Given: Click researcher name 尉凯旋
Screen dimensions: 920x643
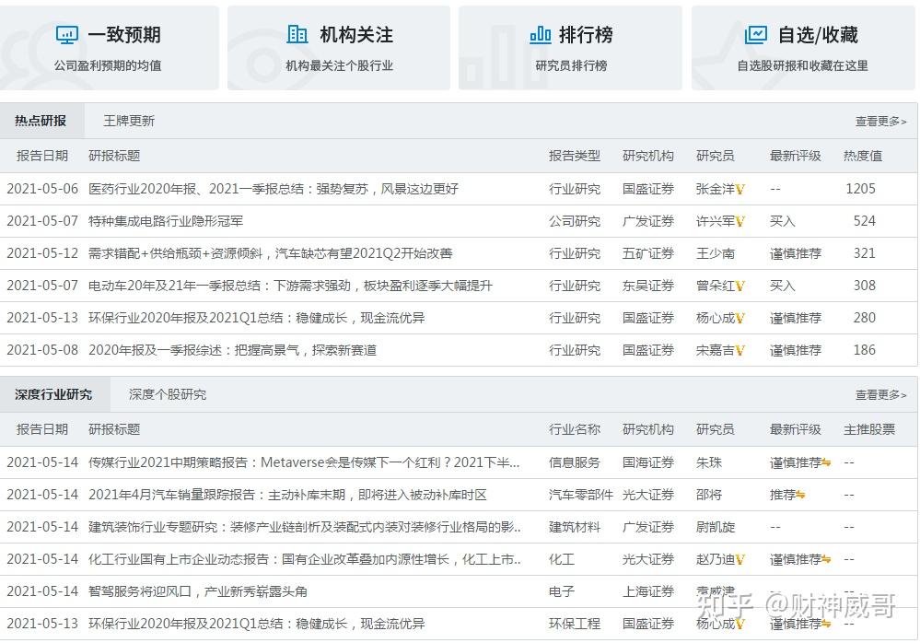Looking at the screenshot, I should point(715,527).
